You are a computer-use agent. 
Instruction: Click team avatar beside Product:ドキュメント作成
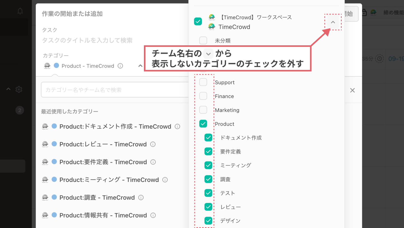tap(45, 126)
